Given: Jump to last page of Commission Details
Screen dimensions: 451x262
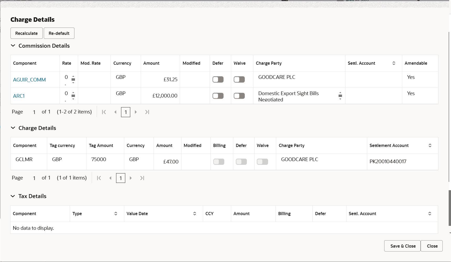Looking at the screenshot, I should coord(147,112).
